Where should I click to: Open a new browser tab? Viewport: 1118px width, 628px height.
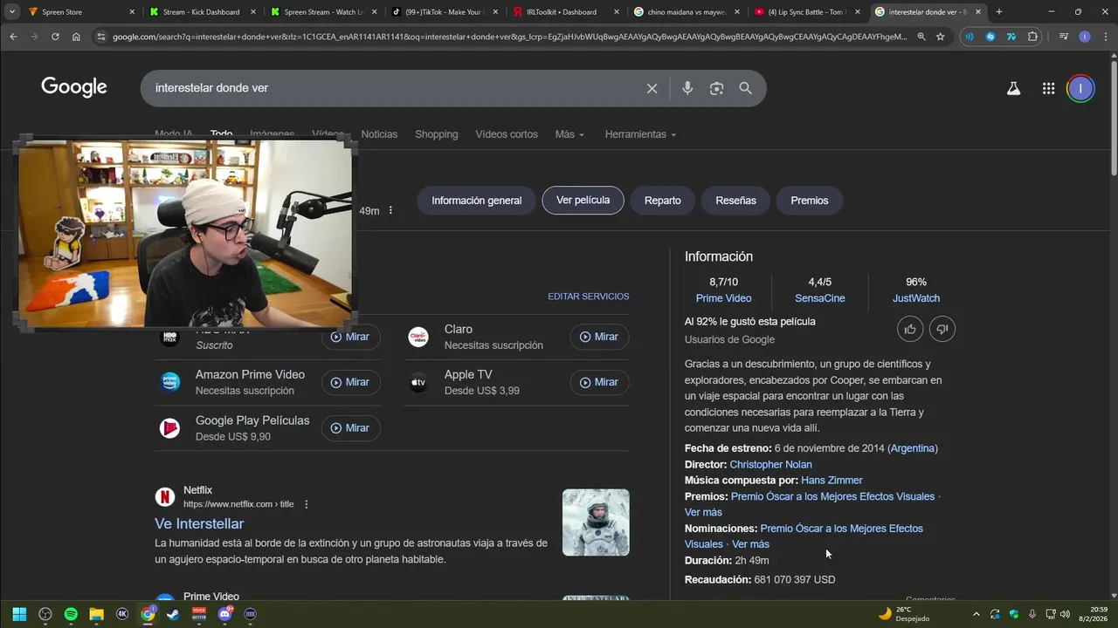click(999, 12)
